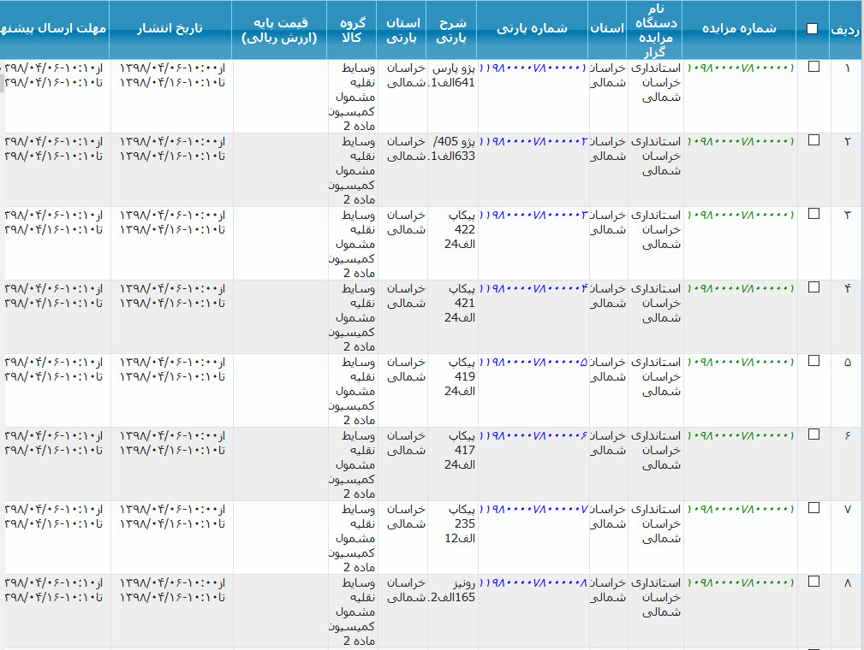Click the شماره مزایده column header
This screenshot has width=864, height=650.
[739, 28]
